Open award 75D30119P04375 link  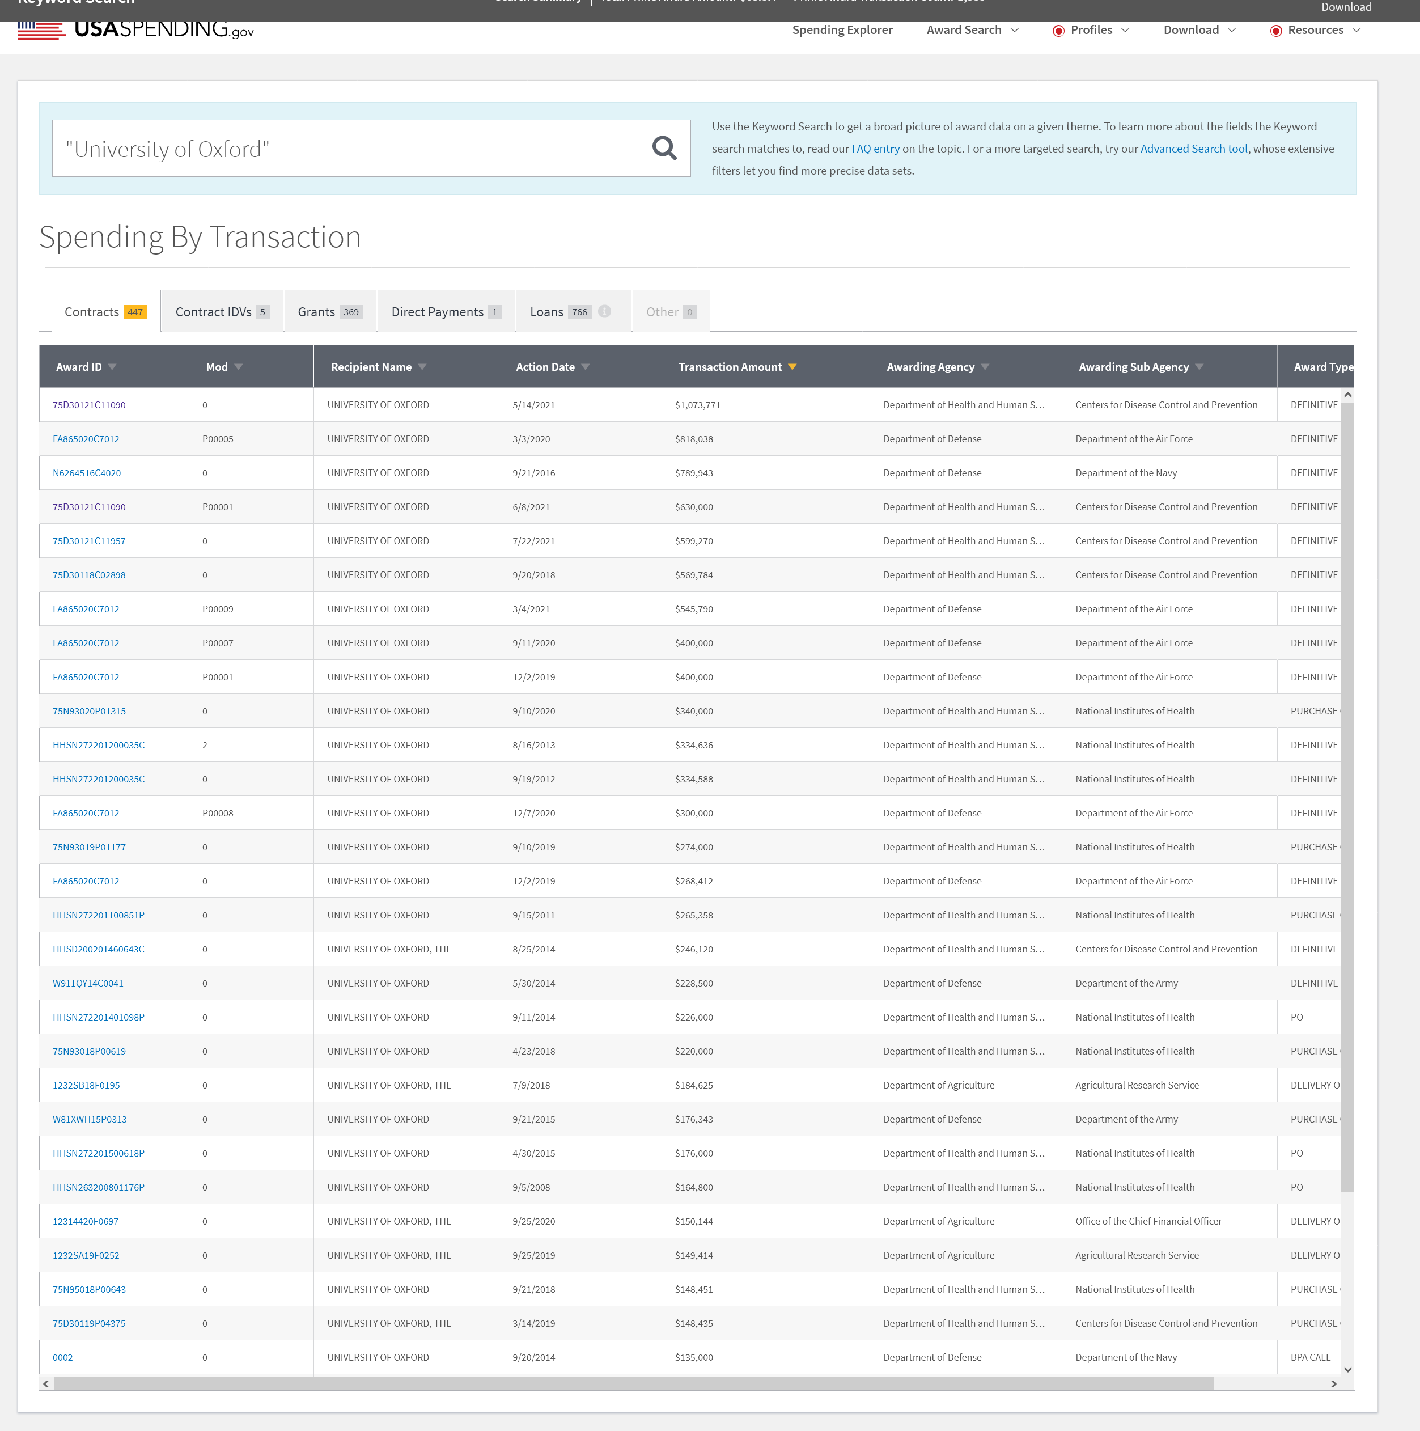(89, 1324)
